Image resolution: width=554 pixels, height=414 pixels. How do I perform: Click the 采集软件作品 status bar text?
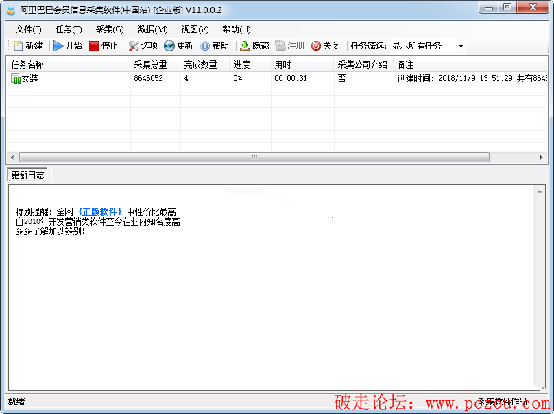point(503,402)
